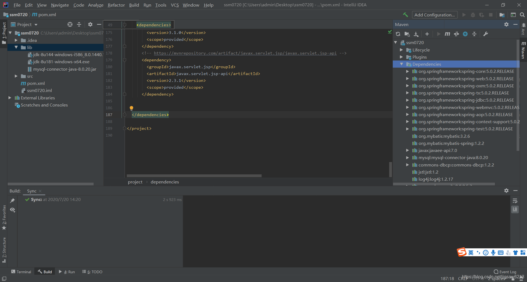Collapse the lib folder

(x=16, y=47)
